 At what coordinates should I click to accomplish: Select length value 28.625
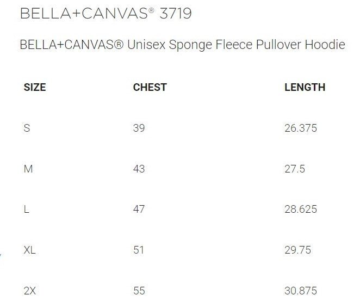[x=300, y=210]
